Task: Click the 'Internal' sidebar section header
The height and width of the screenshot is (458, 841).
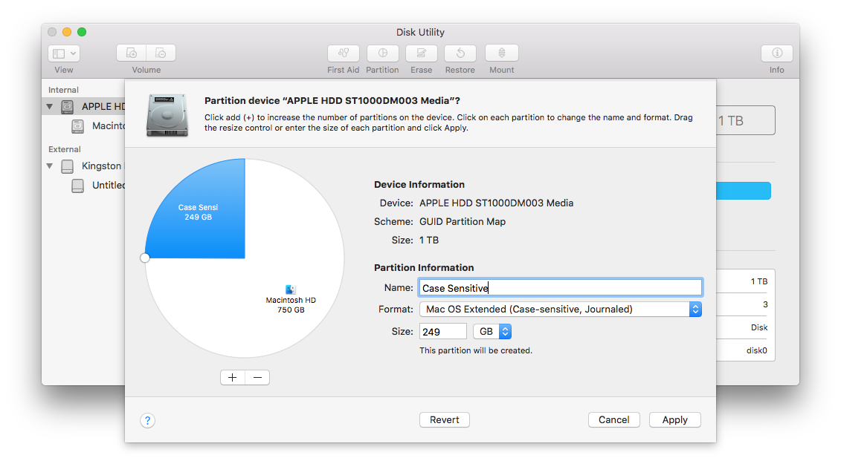Action: tap(63, 90)
